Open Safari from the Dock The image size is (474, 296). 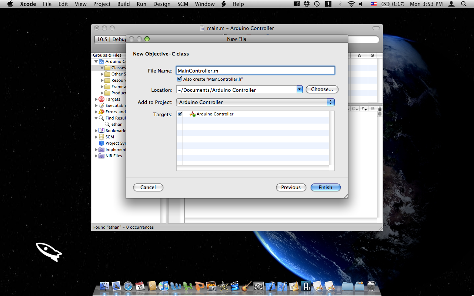[128, 286]
